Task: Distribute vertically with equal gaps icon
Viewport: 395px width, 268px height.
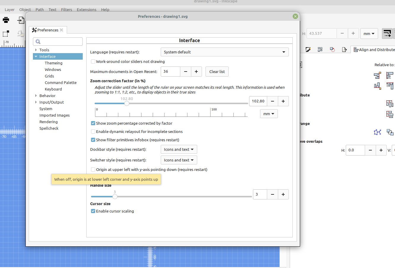Action: pos(390,114)
